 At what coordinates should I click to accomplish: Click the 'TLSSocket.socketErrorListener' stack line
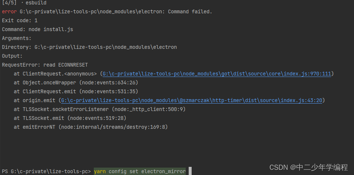(x=100, y=109)
